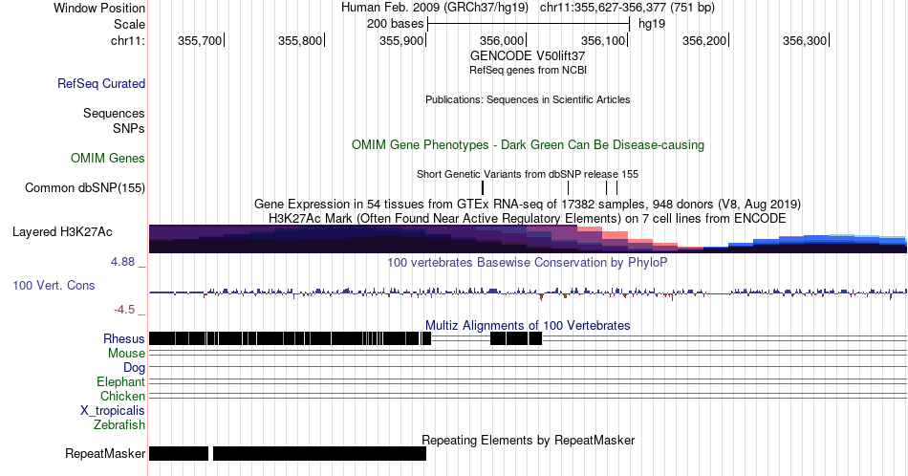Click the SNPs track label
Viewport: 908px width, 476px height.
[x=129, y=128]
